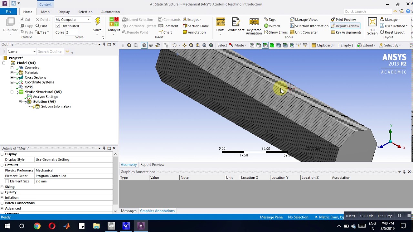
Task: Click the Rotate tool in graphics toolbar
Action: click(x=175, y=45)
